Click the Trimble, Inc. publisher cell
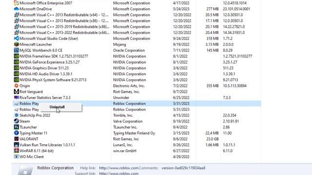The image size is (312, 175). click(123, 115)
